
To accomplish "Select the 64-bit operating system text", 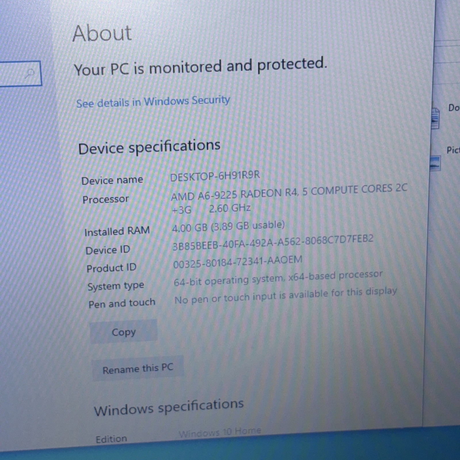I will (278, 278).
